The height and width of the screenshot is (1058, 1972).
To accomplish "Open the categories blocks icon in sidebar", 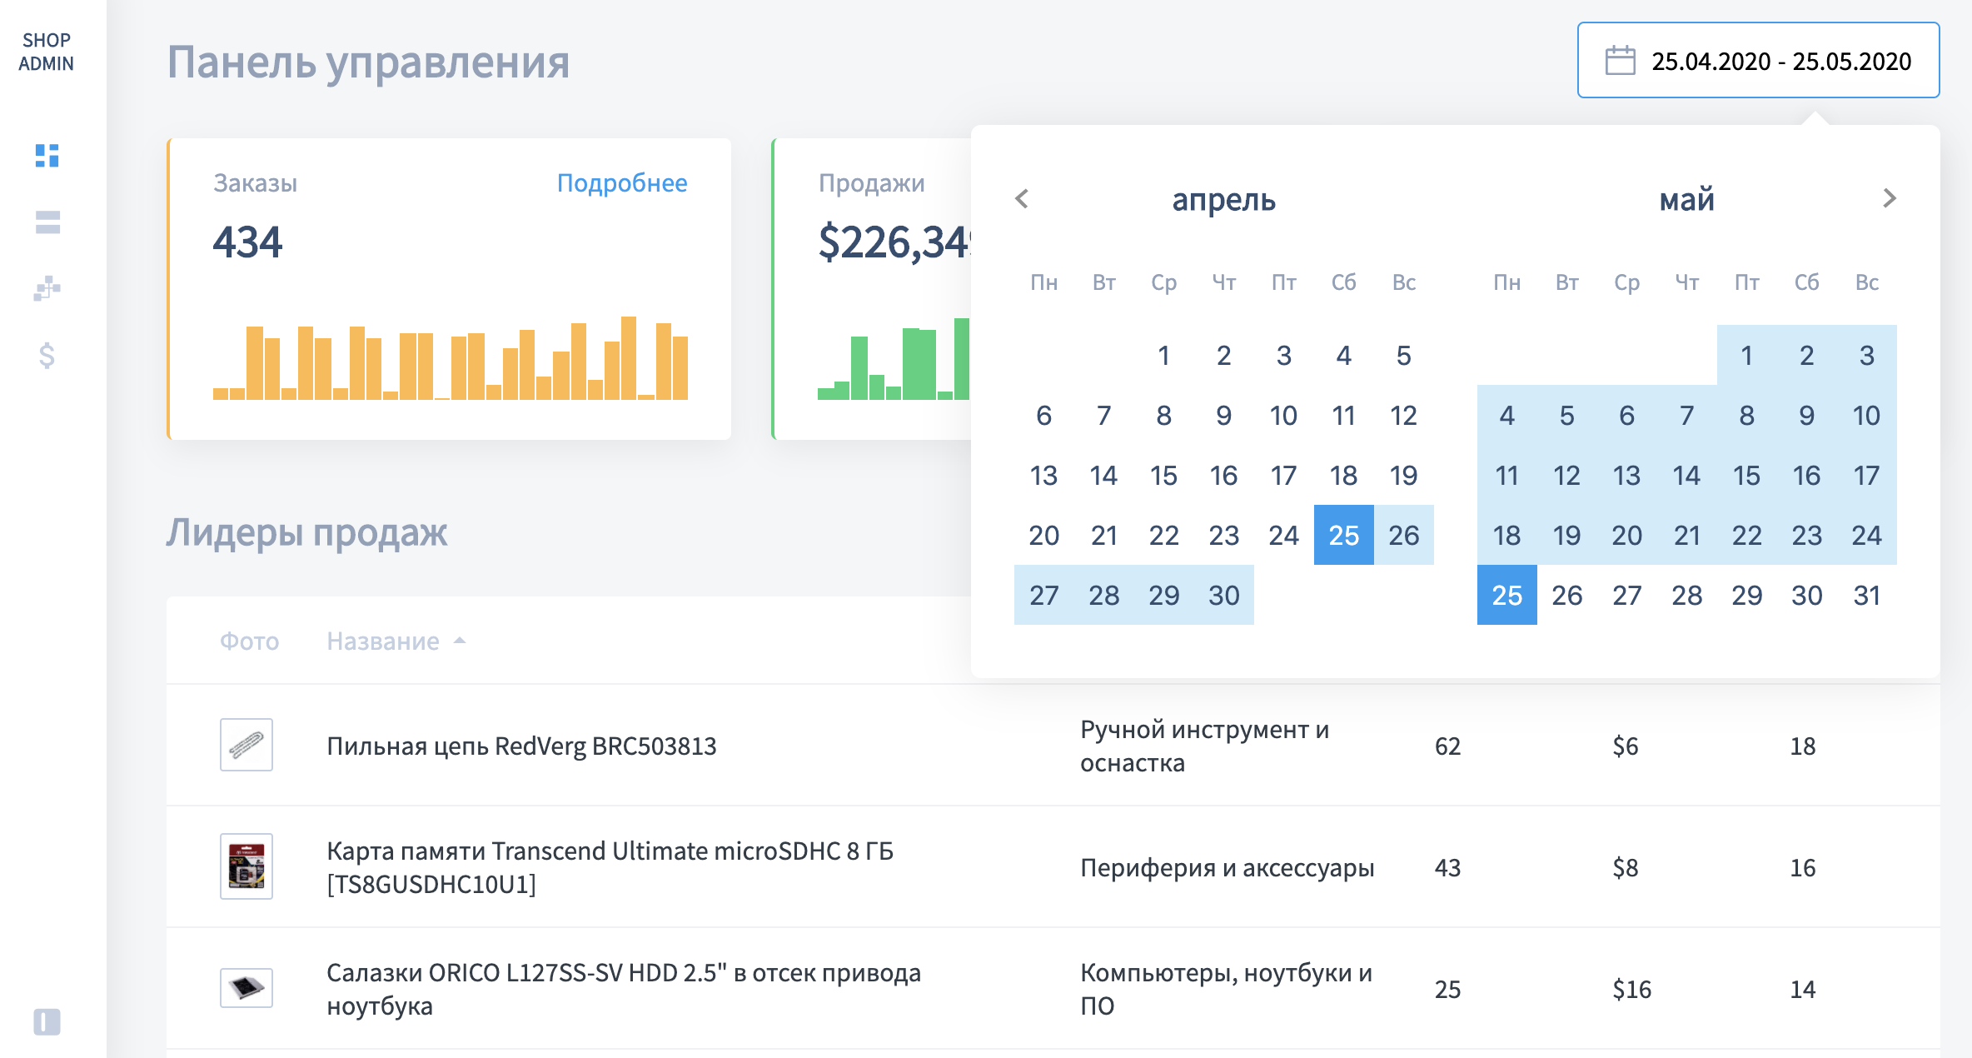I will pyautogui.click(x=47, y=289).
